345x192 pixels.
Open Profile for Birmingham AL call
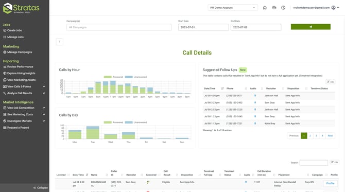[x=330, y=183]
